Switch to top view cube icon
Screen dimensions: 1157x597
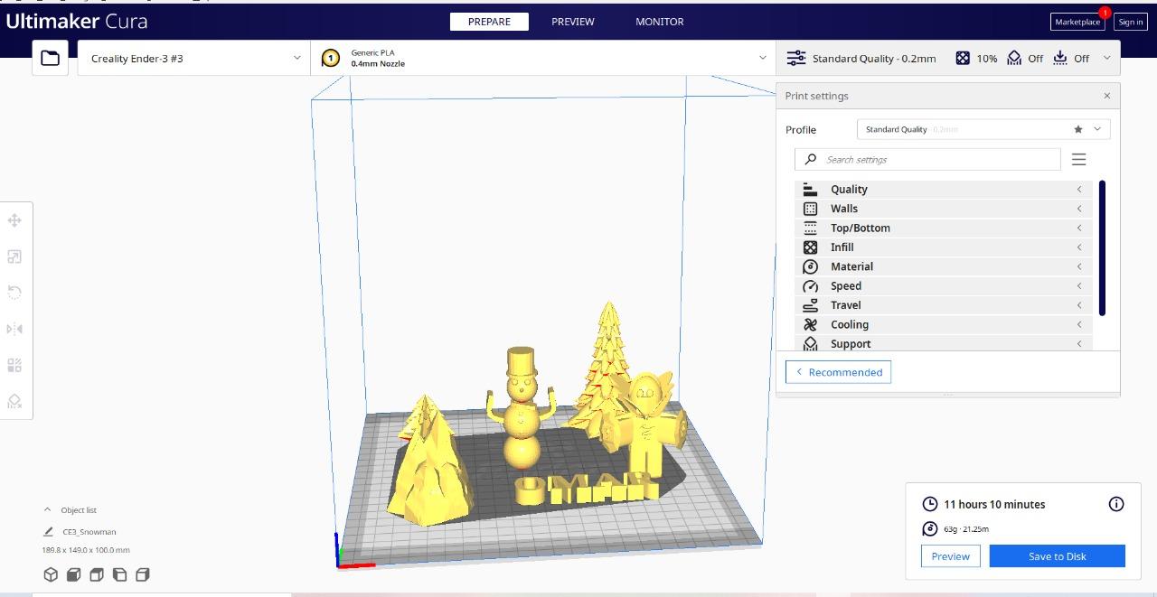click(97, 574)
